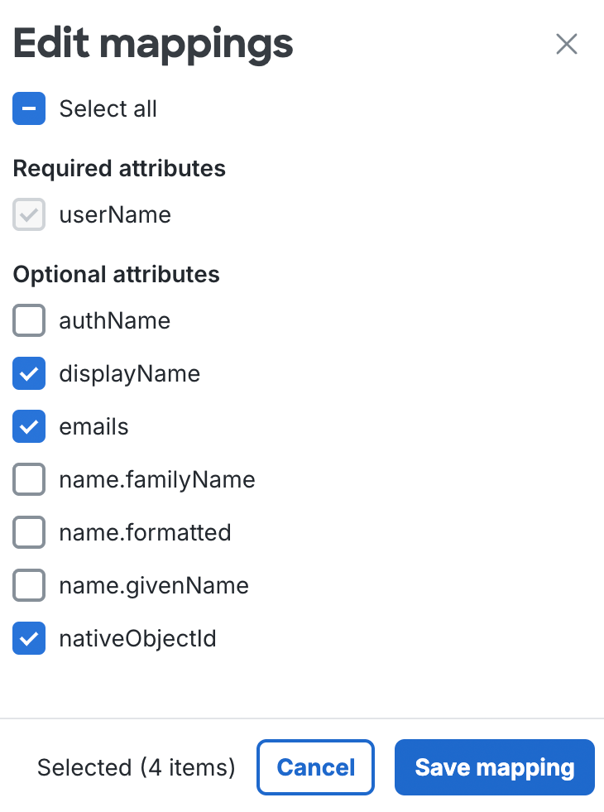Image resolution: width=604 pixels, height=812 pixels.
Task: Close the Edit mappings dialog
Action: [566, 44]
